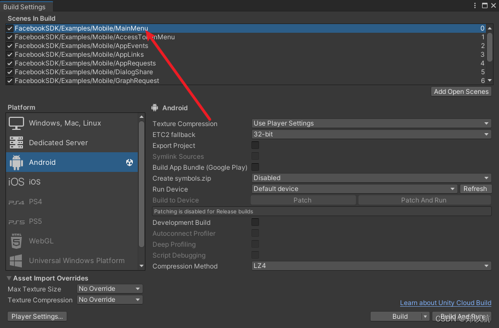Image resolution: width=499 pixels, height=328 pixels.
Task: Open the ETC2 fallback 32-bit dropdown
Action: [372, 134]
